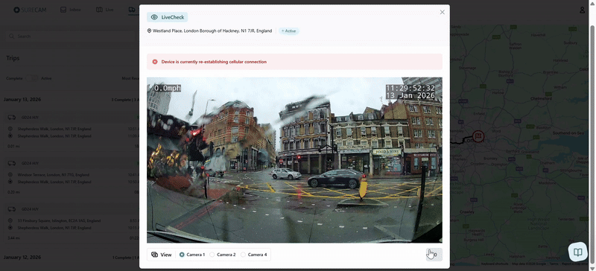Open the Inbox tab
Viewport: 596px width, 271px height.
point(71,10)
